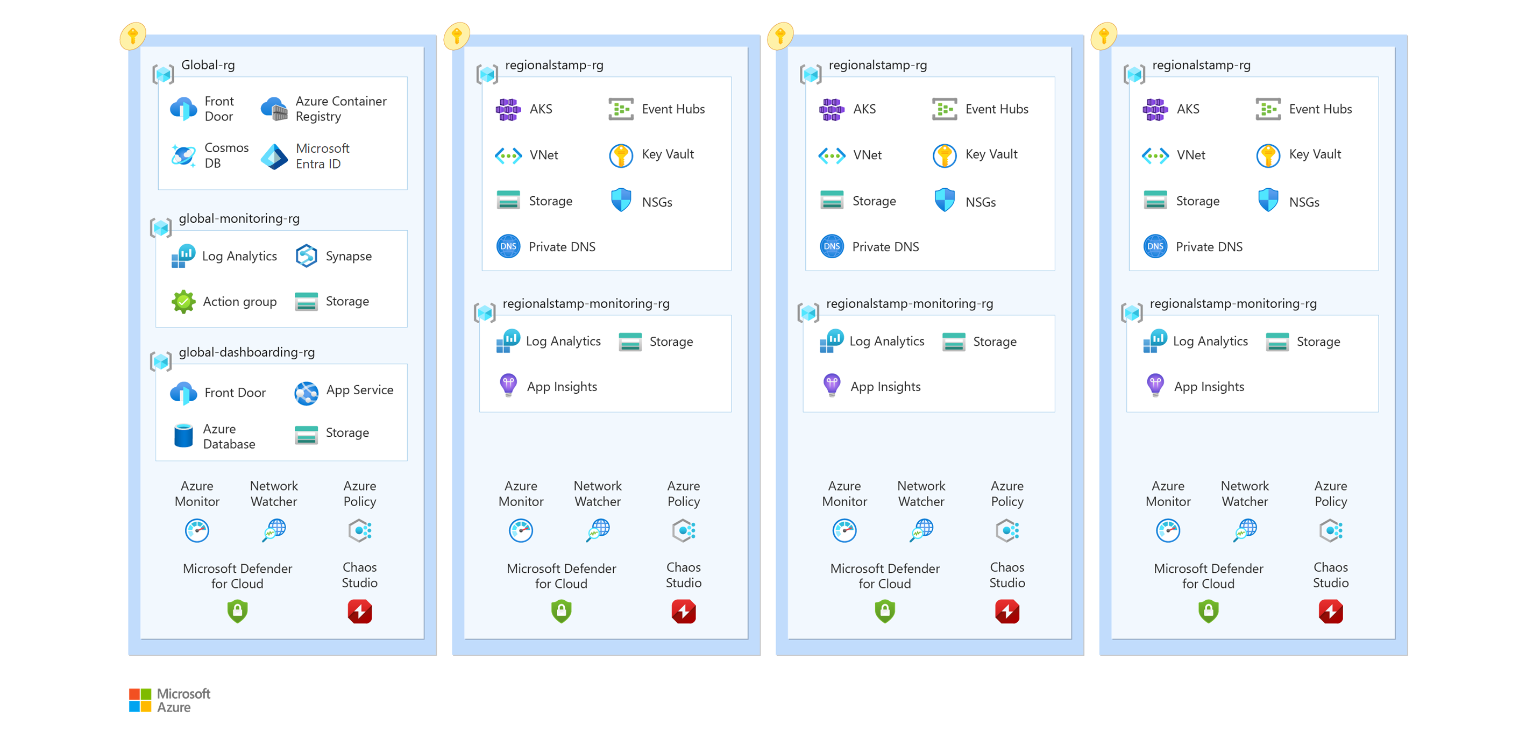Click the Log Analytics label in global-monitoring-rg

tap(239, 256)
